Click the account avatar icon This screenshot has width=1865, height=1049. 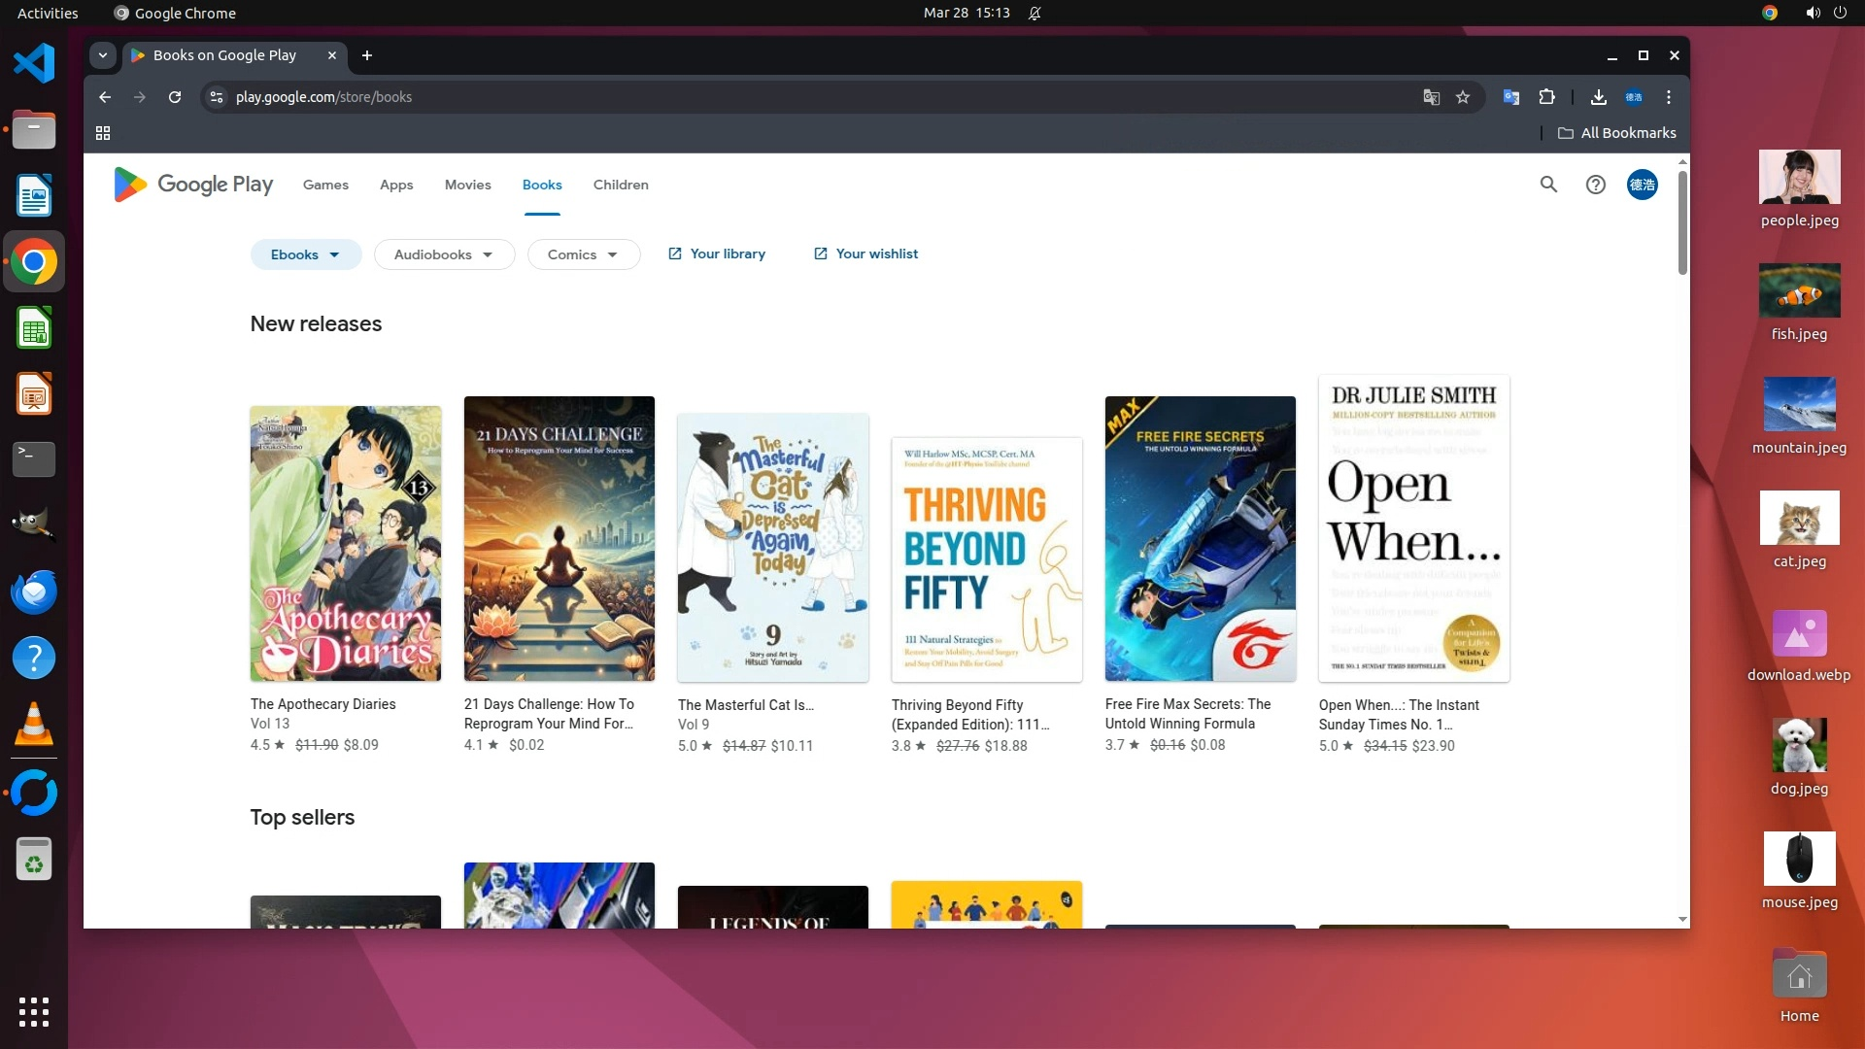1642,185
